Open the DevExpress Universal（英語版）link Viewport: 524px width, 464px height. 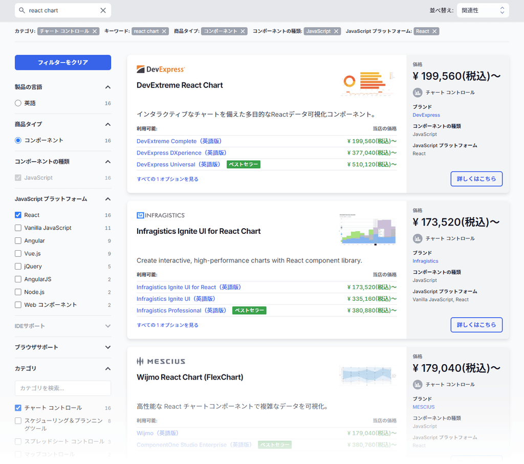179,165
